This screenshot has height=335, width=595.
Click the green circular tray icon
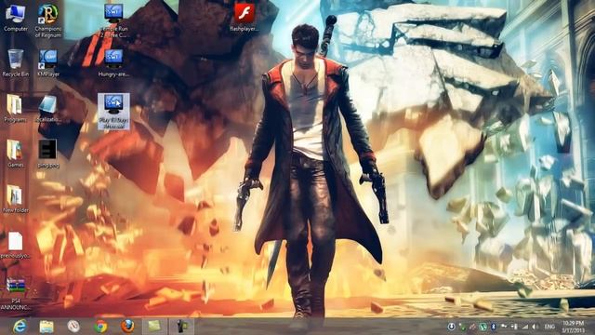(x=483, y=327)
